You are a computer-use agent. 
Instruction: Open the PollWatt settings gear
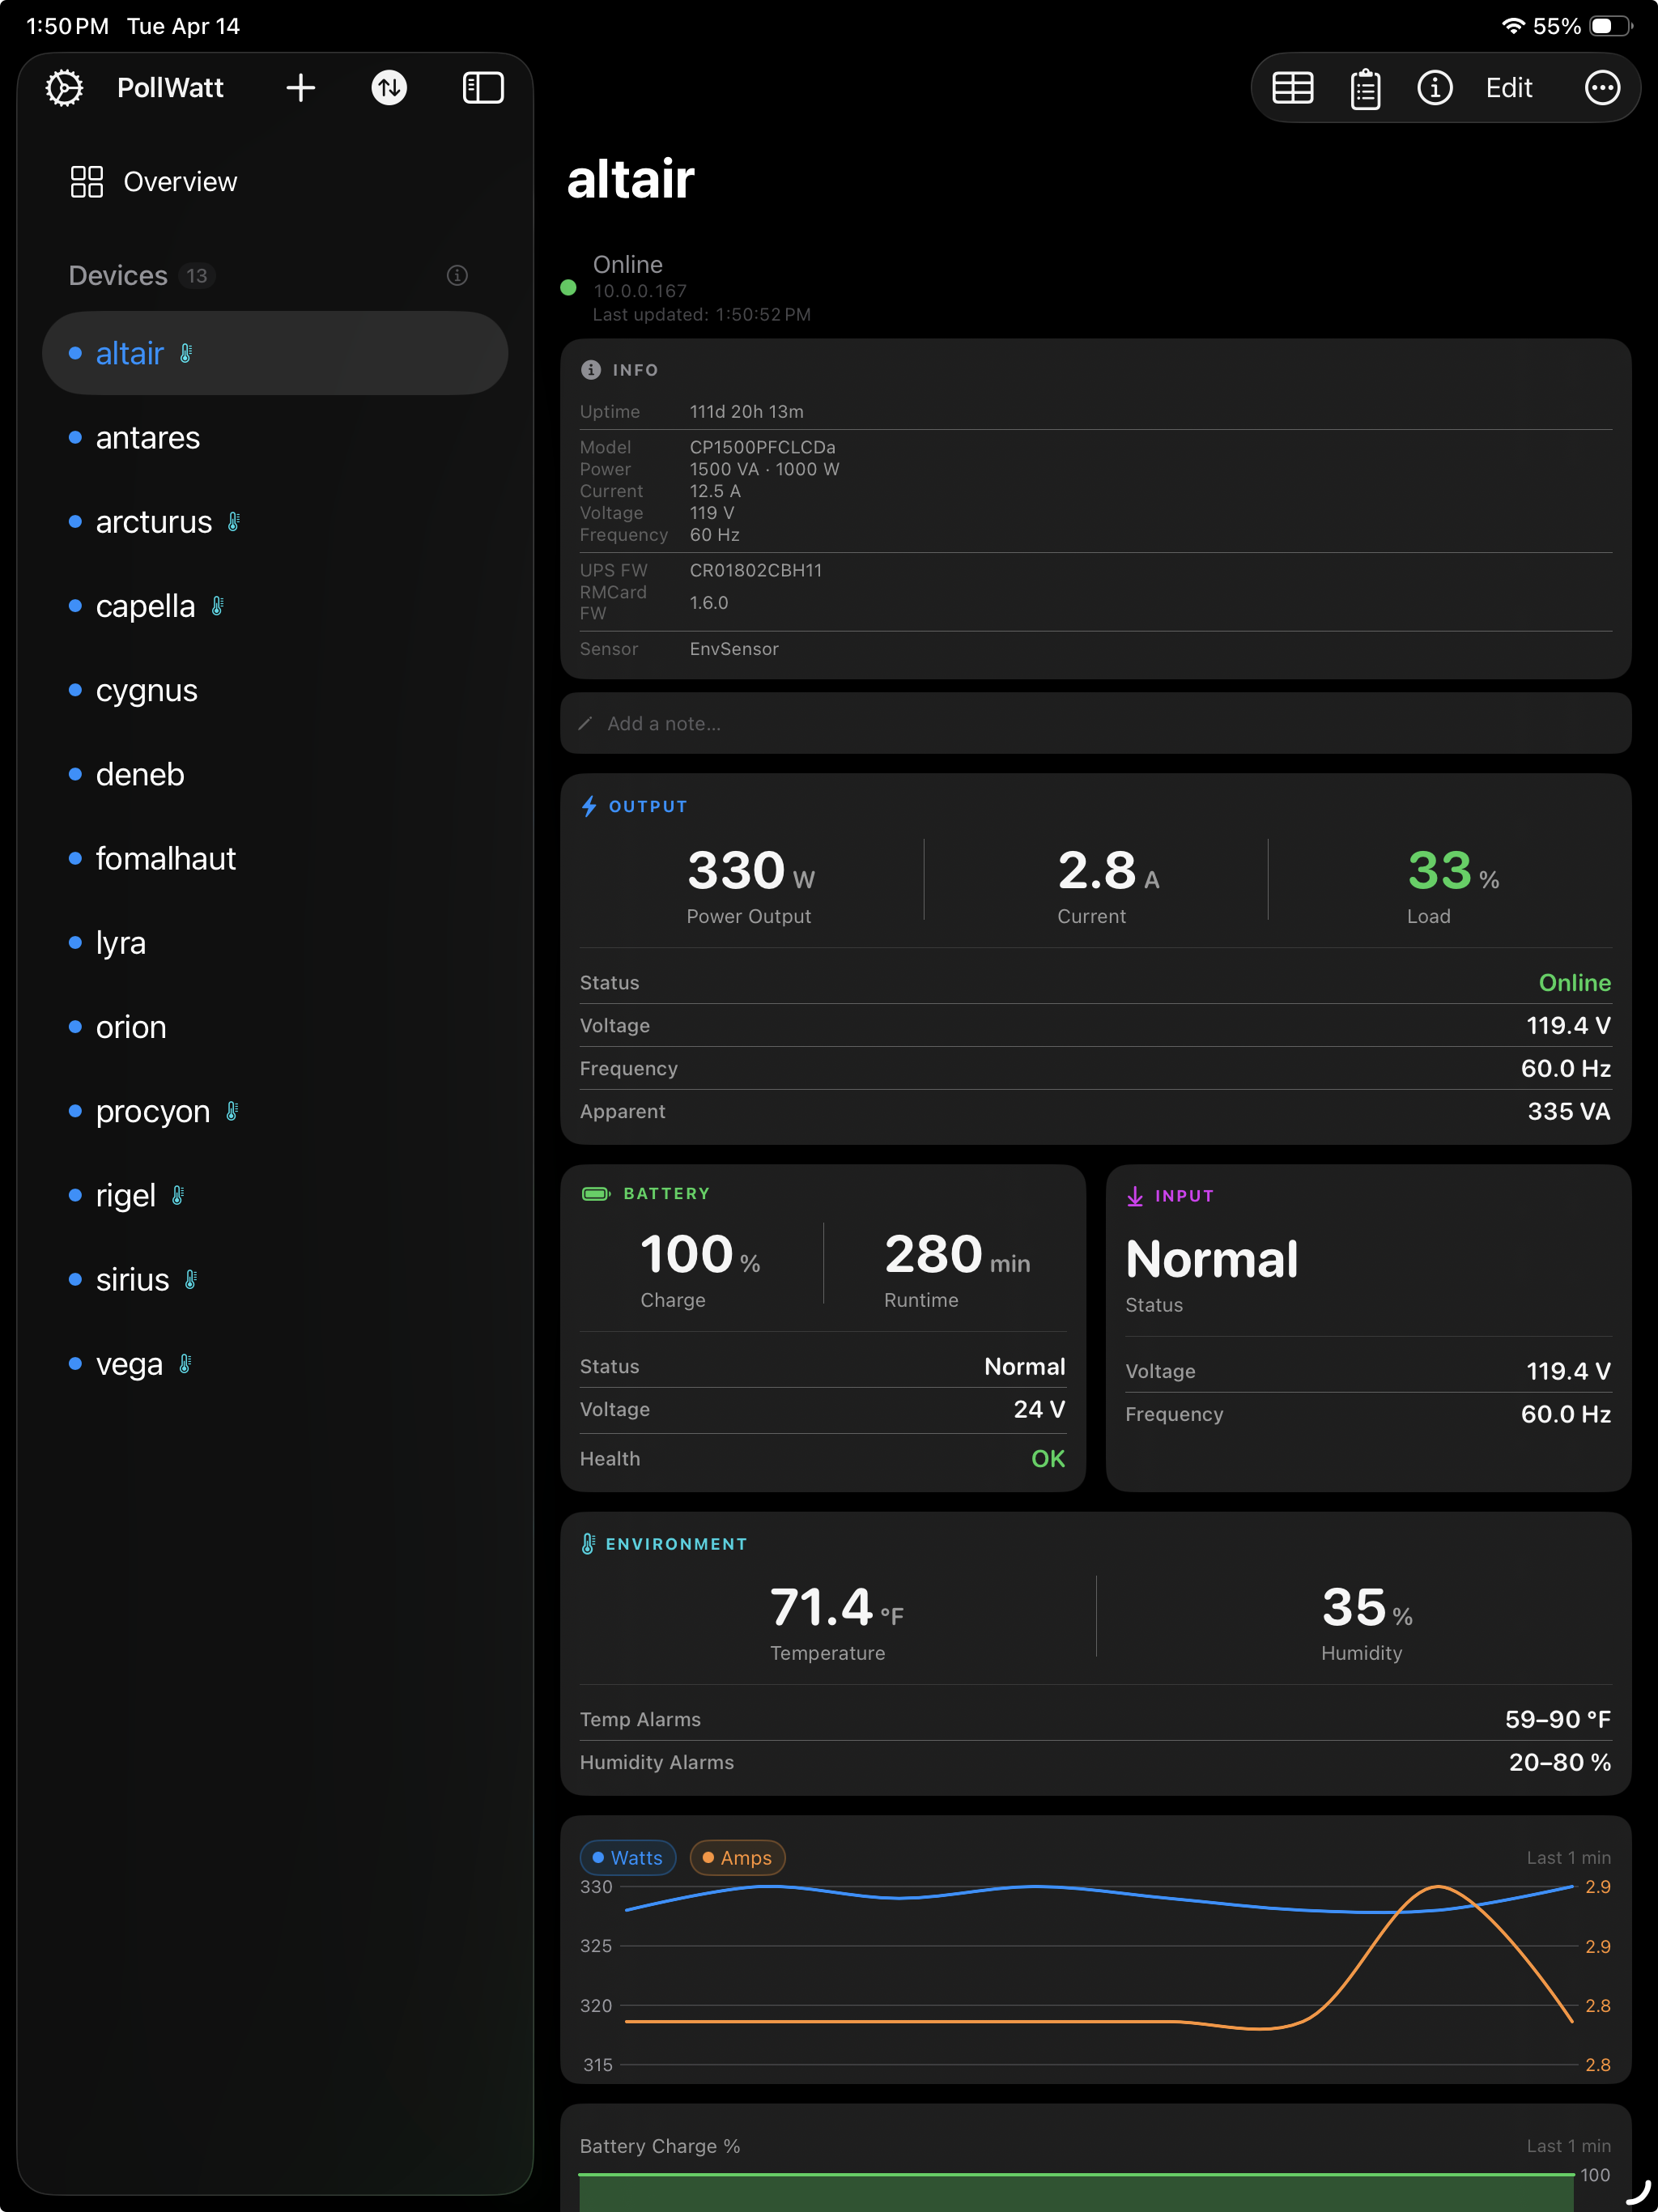(64, 88)
